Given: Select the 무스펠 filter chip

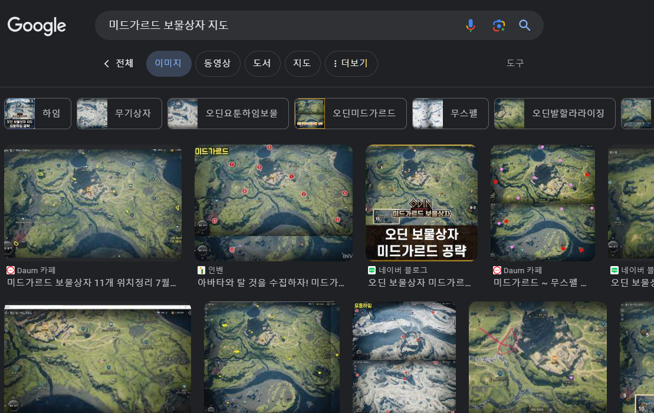Looking at the screenshot, I should tap(450, 113).
